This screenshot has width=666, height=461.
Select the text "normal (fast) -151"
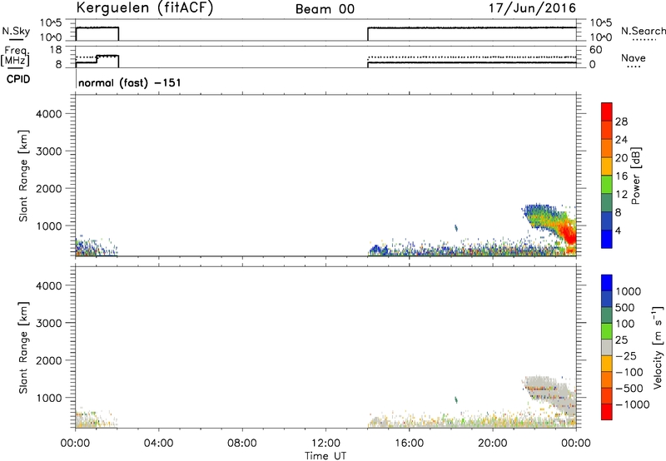130,82
